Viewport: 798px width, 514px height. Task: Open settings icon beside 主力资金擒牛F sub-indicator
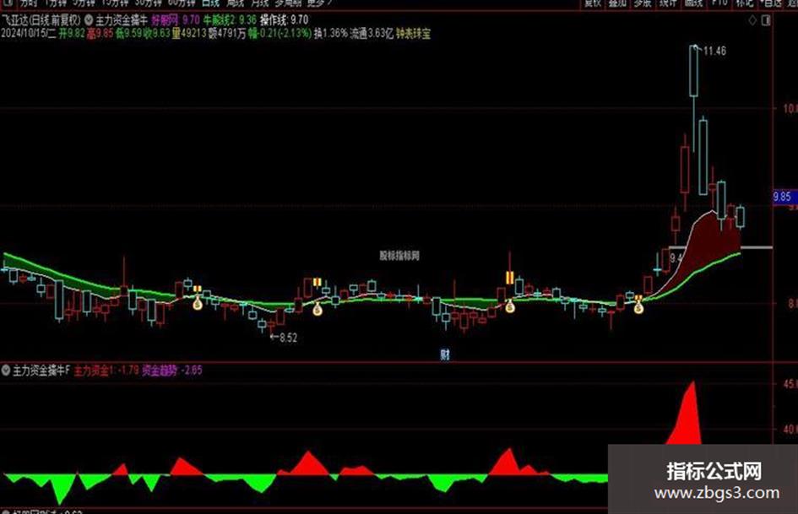coord(6,371)
